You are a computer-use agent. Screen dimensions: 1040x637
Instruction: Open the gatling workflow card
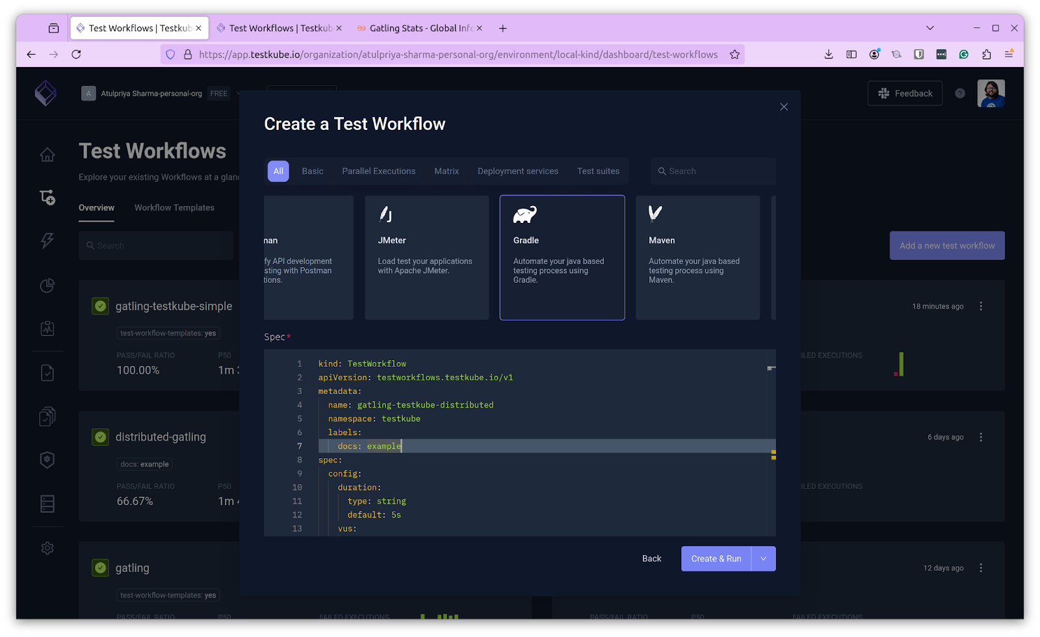coord(132,567)
